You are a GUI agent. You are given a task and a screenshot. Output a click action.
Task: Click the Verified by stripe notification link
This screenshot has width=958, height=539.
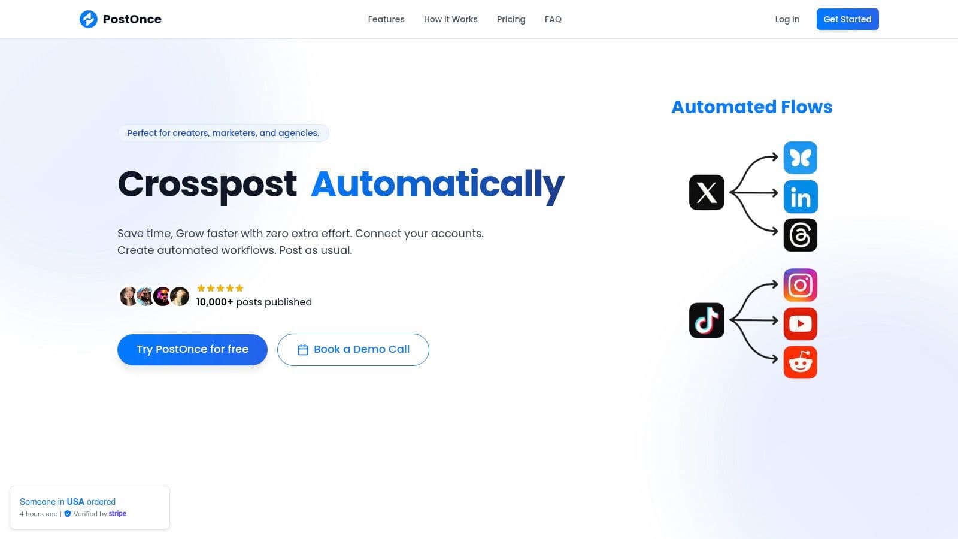click(x=95, y=514)
